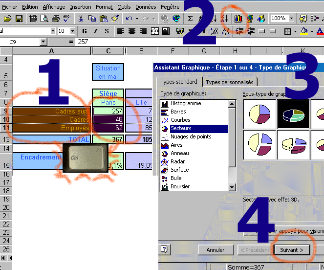Open the Redo history dropdown arrow
The width and height of the screenshot is (324, 270).
154,19
